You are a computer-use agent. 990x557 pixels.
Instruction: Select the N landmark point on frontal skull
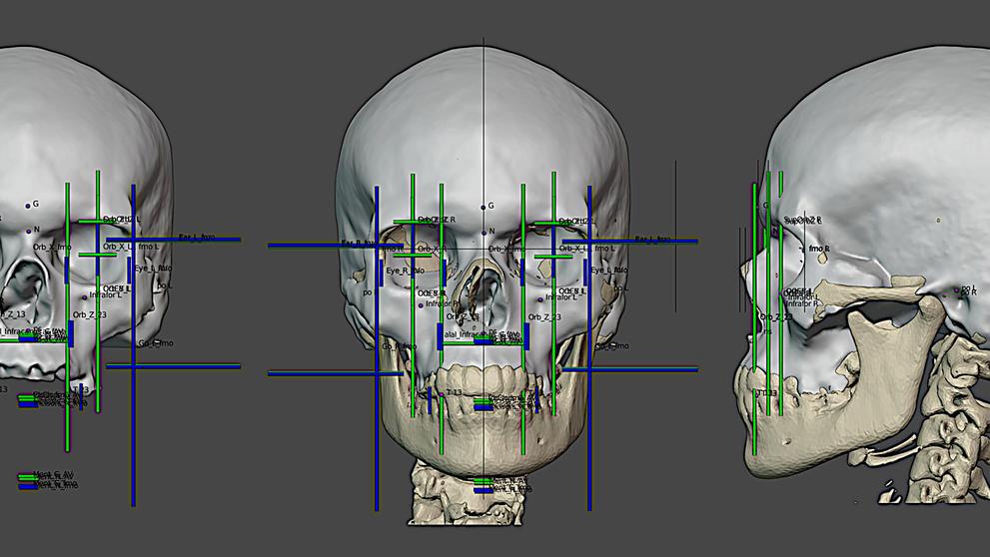tap(484, 233)
